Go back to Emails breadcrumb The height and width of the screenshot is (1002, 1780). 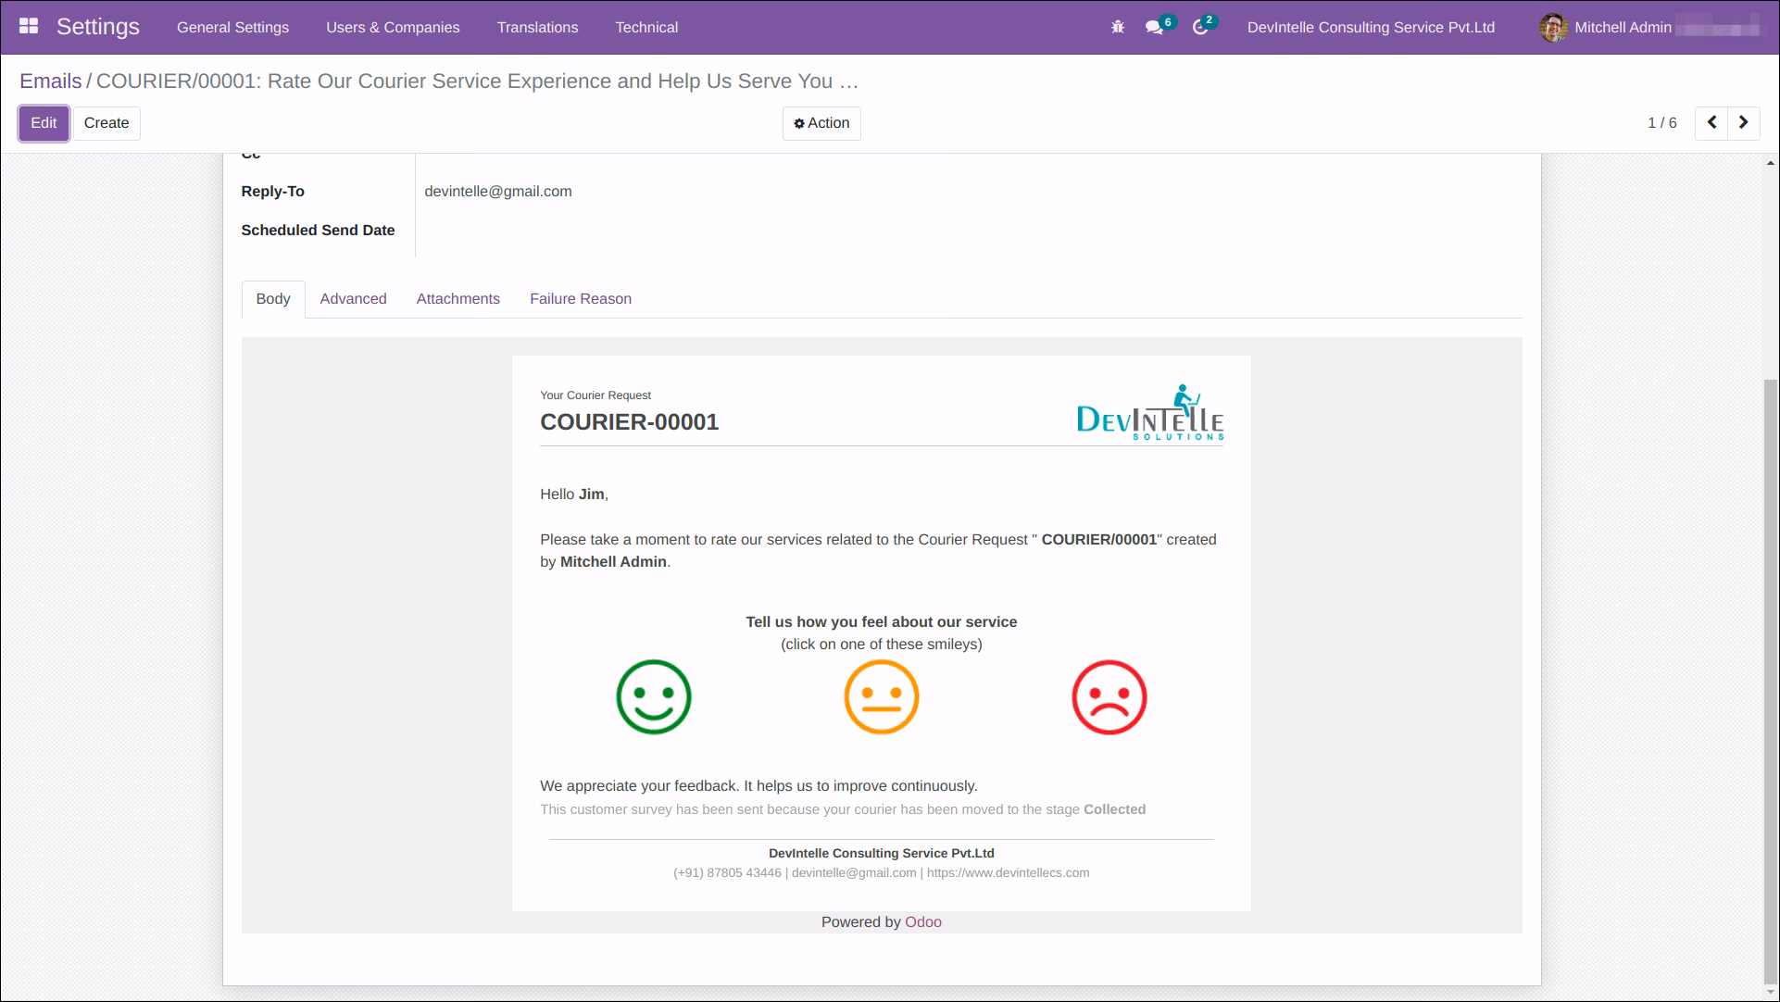51,81
